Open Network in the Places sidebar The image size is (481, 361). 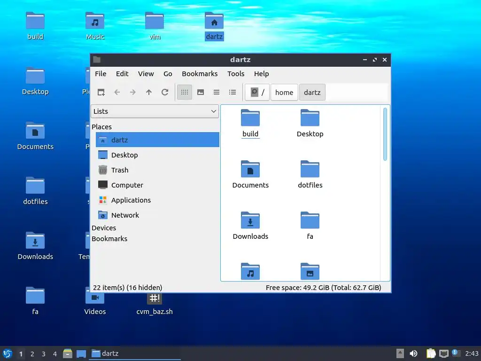tap(157, 215)
